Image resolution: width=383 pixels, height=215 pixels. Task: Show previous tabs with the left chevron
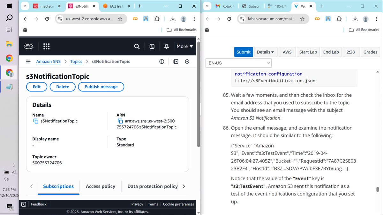(x=31, y=186)
